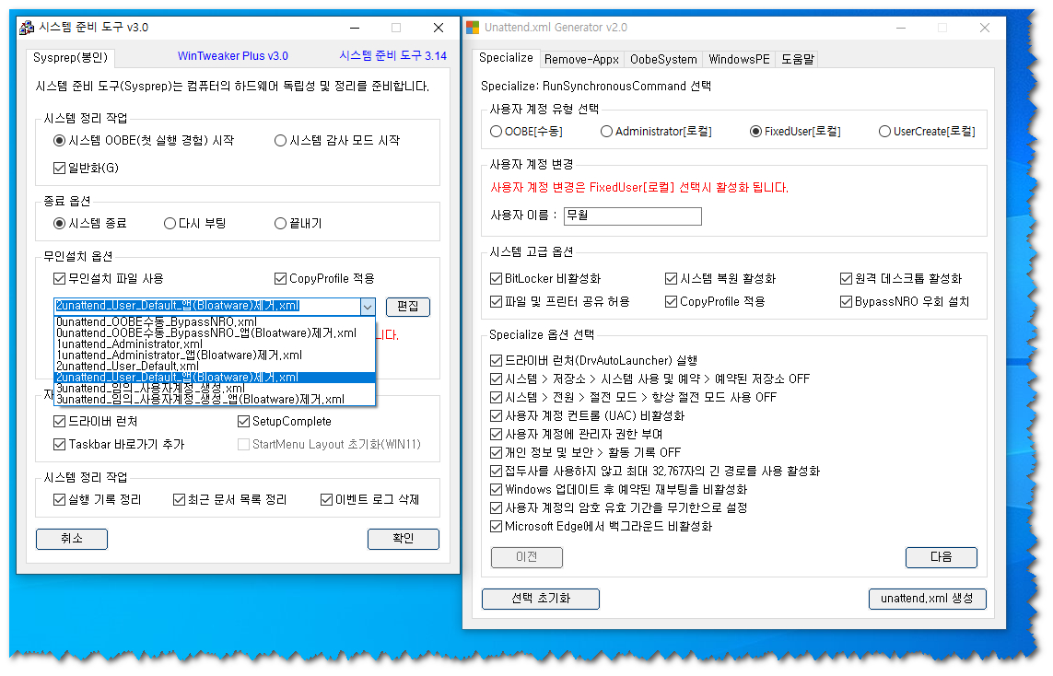
Task: Click the 선택 초기화 button
Action: coord(541,599)
